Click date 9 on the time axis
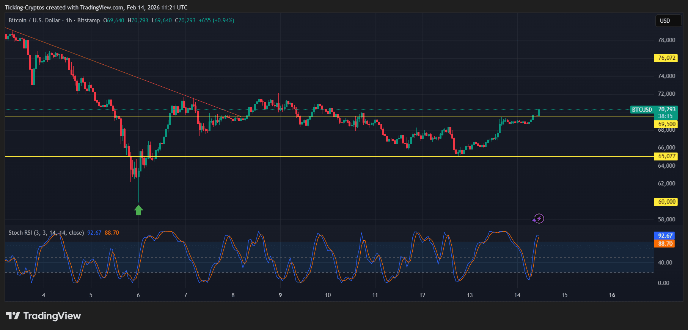The image size is (688, 330). (280, 295)
